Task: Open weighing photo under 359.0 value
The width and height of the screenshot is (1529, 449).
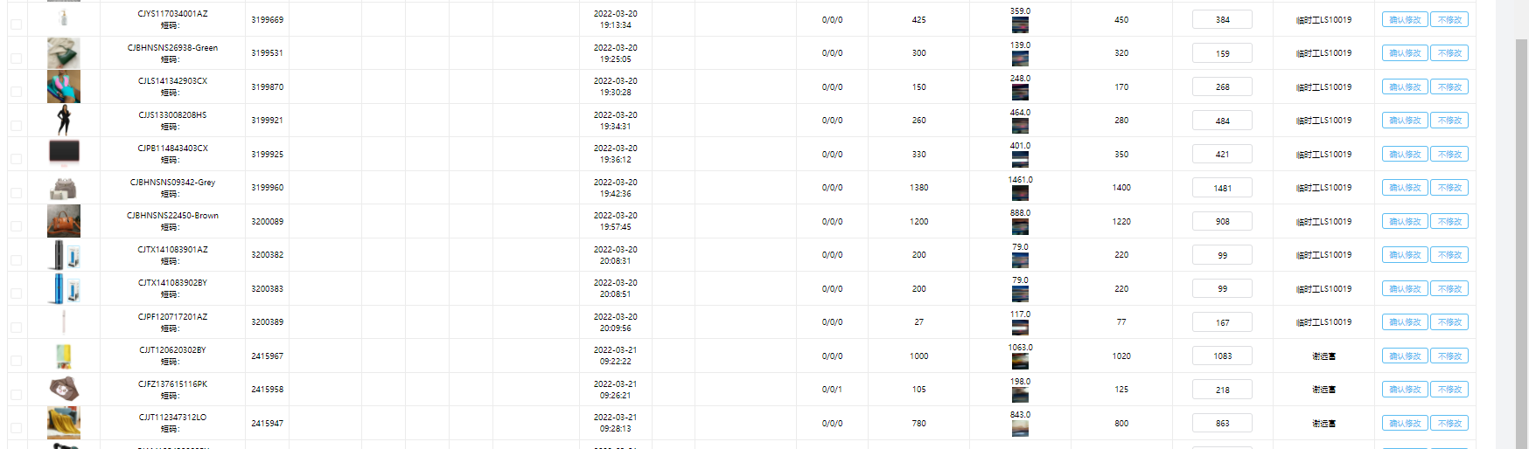Action: 1020,24
